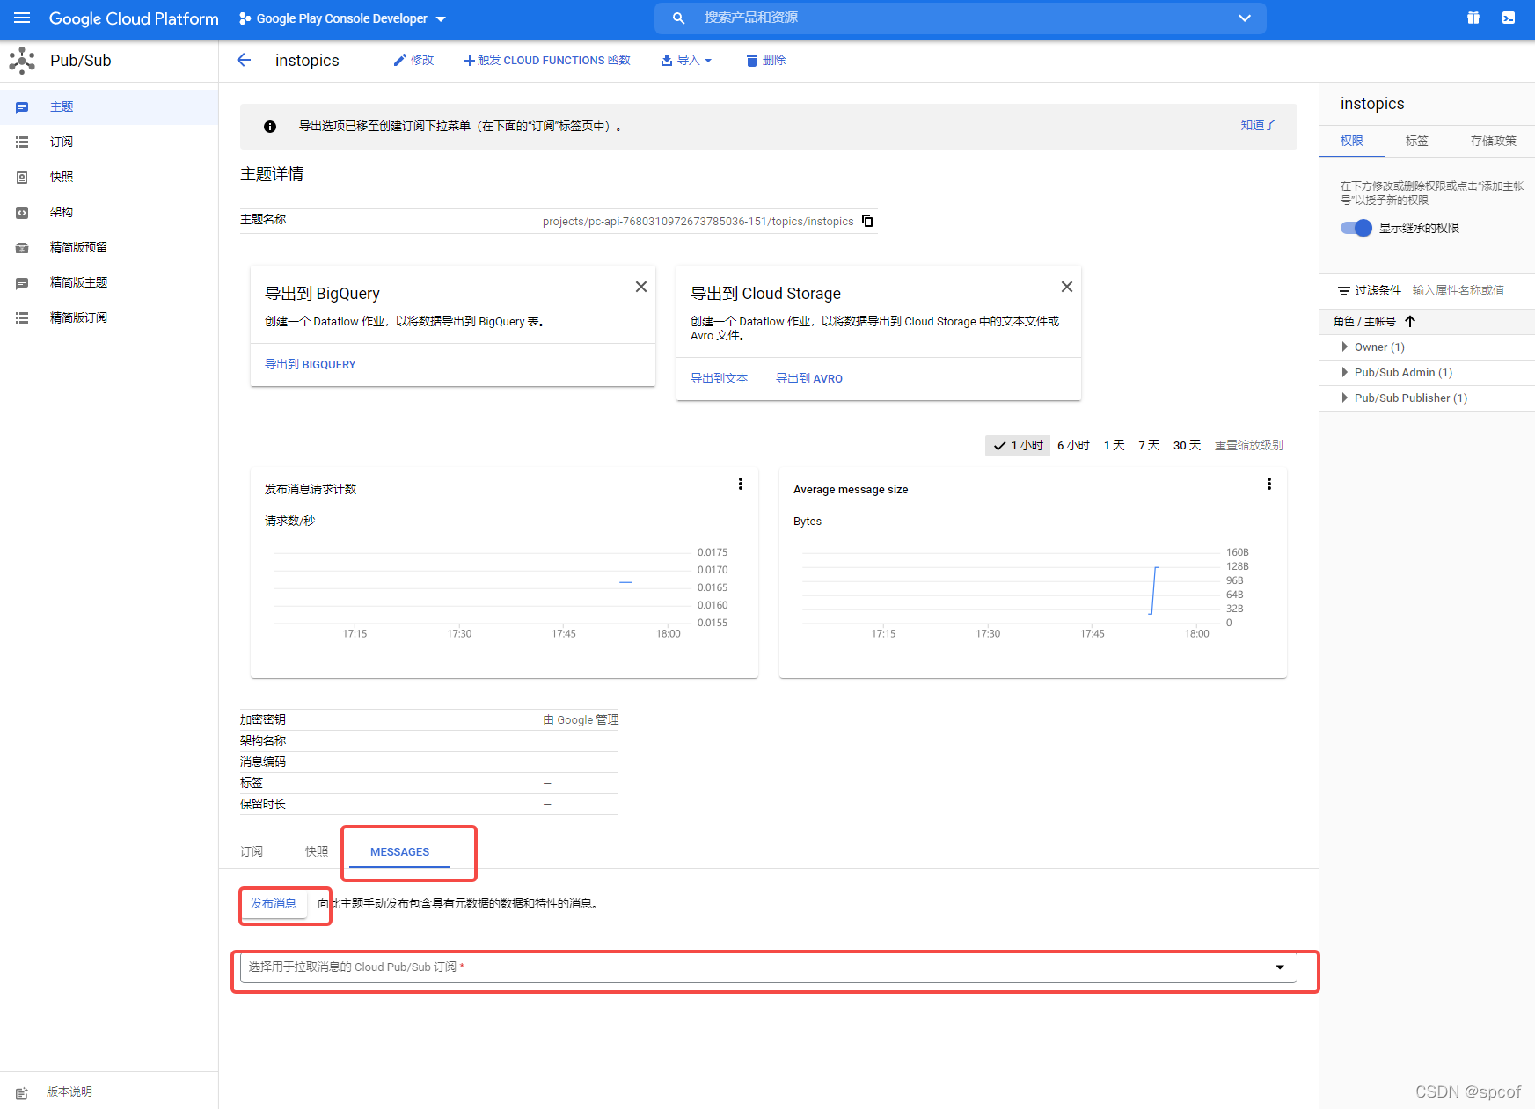This screenshot has height=1109, width=1535.
Task: Toggle 显示继承的权限 switch
Action: click(x=1356, y=228)
